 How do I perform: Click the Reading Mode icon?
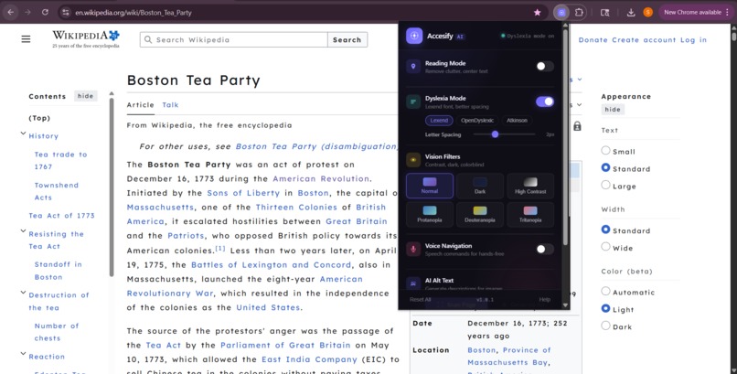point(413,67)
